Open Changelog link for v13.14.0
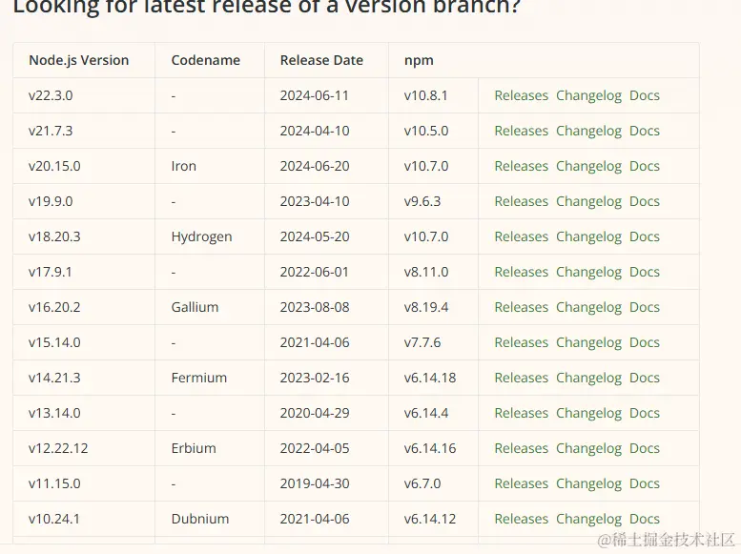 (x=588, y=413)
